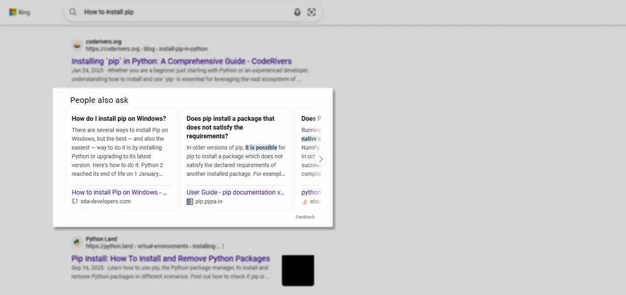
Task: Click the highlighted "it is possible" text
Action: point(261,147)
